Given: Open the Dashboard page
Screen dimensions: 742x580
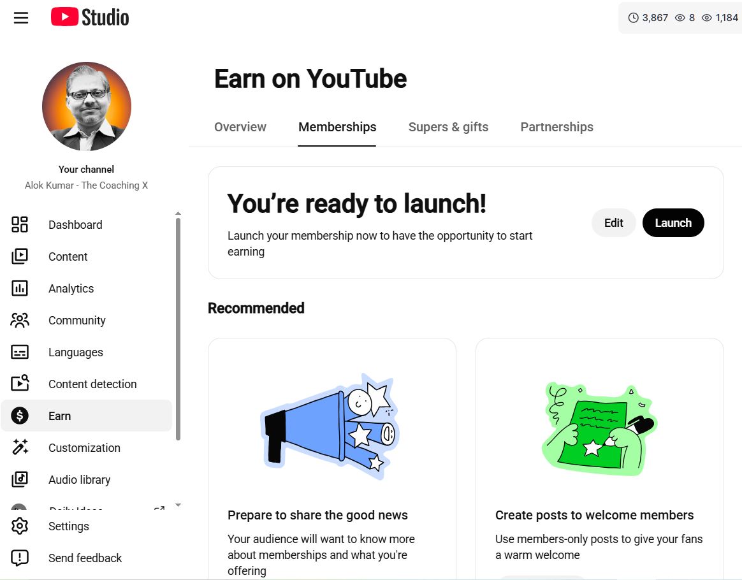Looking at the screenshot, I should click(86, 224).
